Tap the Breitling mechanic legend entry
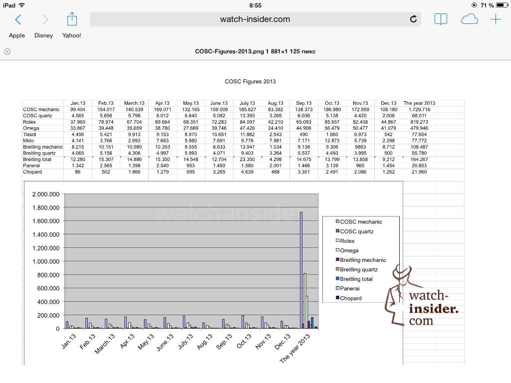 pyautogui.click(x=361, y=260)
